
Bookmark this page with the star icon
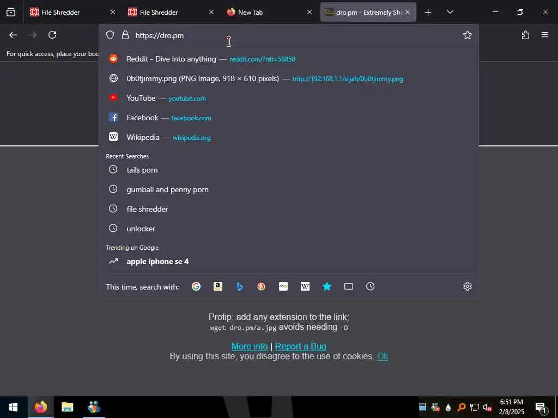pyautogui.click(x=467, y=35)
